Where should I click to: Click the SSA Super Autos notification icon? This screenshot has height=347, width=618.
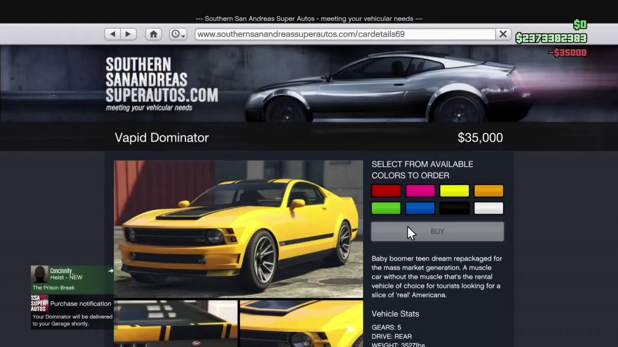[40, 304]
